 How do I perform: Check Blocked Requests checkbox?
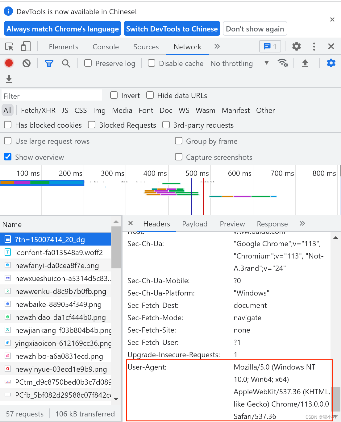[x=92, y=125]
